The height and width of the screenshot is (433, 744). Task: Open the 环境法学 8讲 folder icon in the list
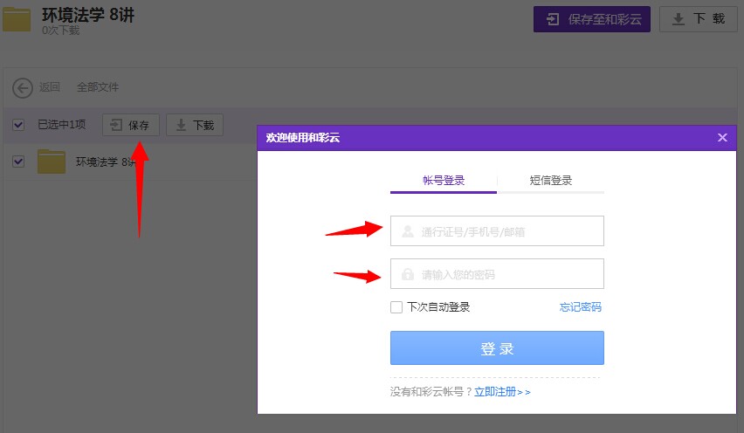(x=52, y=162)
